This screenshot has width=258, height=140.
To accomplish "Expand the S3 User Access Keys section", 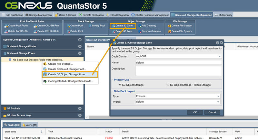I will pos(80,115).
